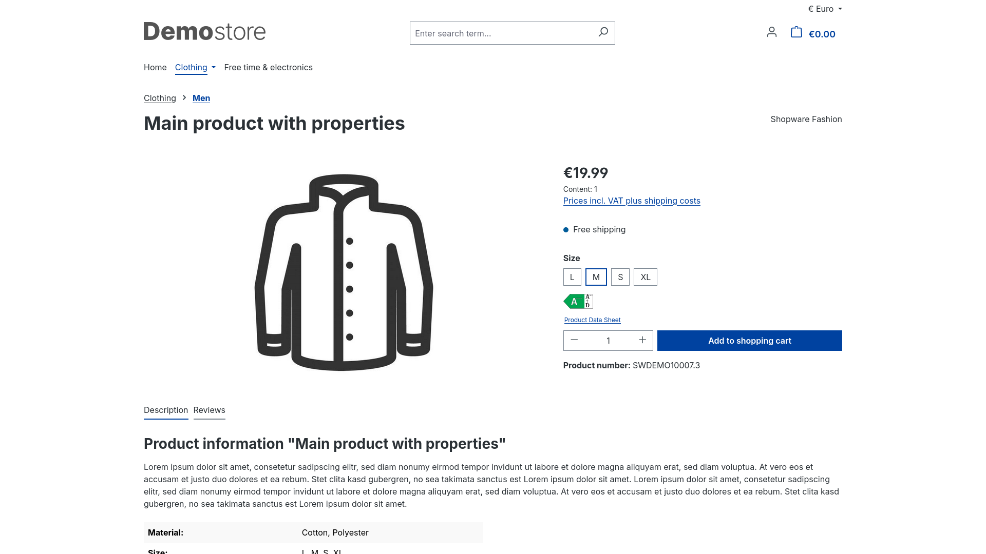
Task: Click the jacket product image
Action: [344, 272]
